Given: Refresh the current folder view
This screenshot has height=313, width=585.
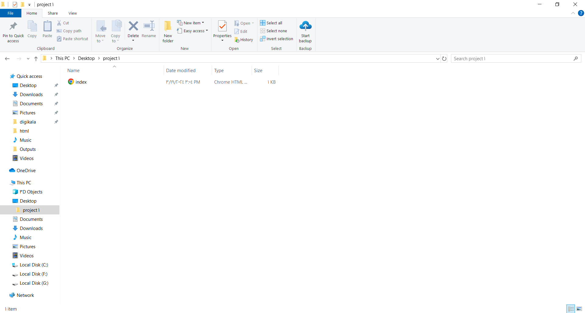Looking at the screenshot, I should click(444, 59).
